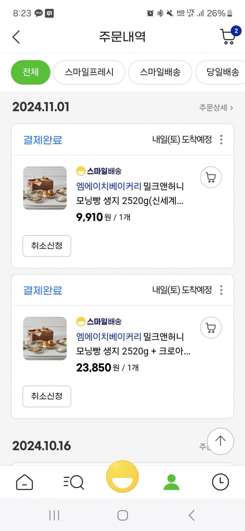Filter orders by 스마일배송
This screenshot has height=531, width=245.
(x=160, y=72)
